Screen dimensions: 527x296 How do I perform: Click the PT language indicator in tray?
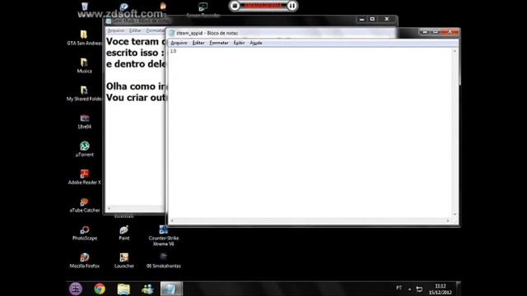(x=399, y=288)
